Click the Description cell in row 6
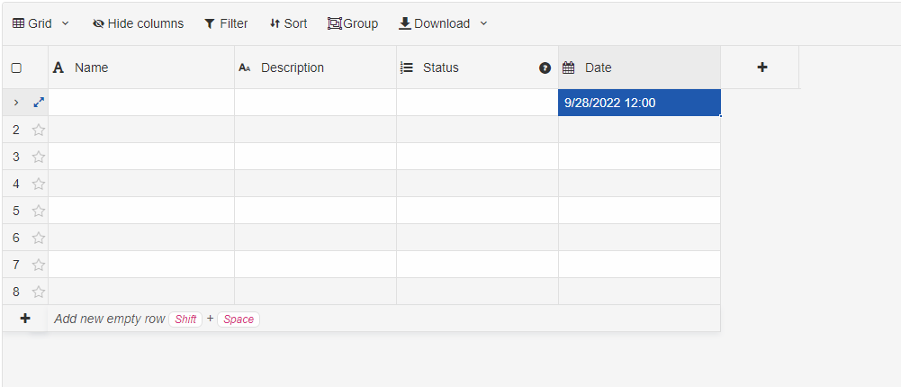Image resolution: width=901 pixels, height=387 pixels. coord(315,238)
